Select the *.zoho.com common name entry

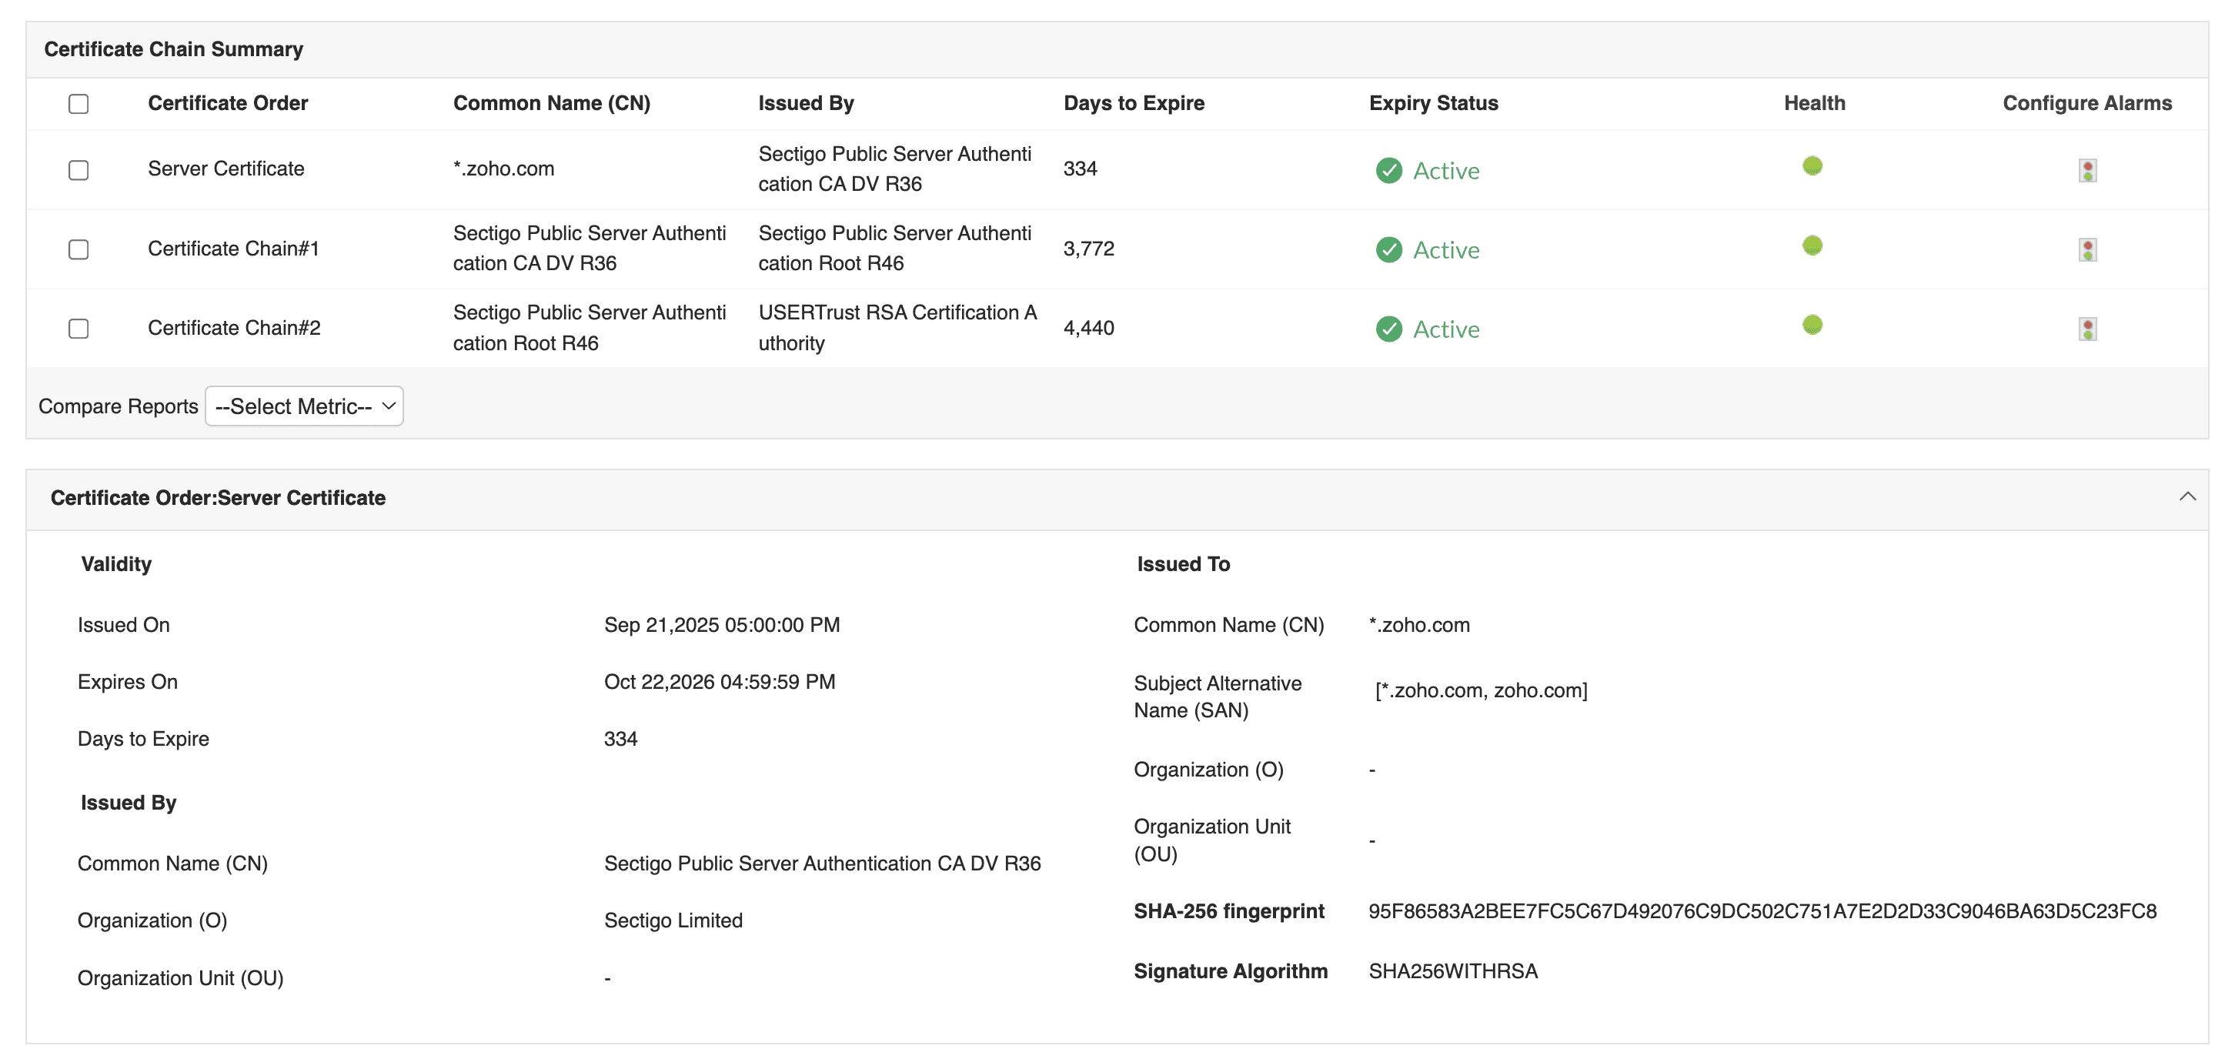click(503, 169)
